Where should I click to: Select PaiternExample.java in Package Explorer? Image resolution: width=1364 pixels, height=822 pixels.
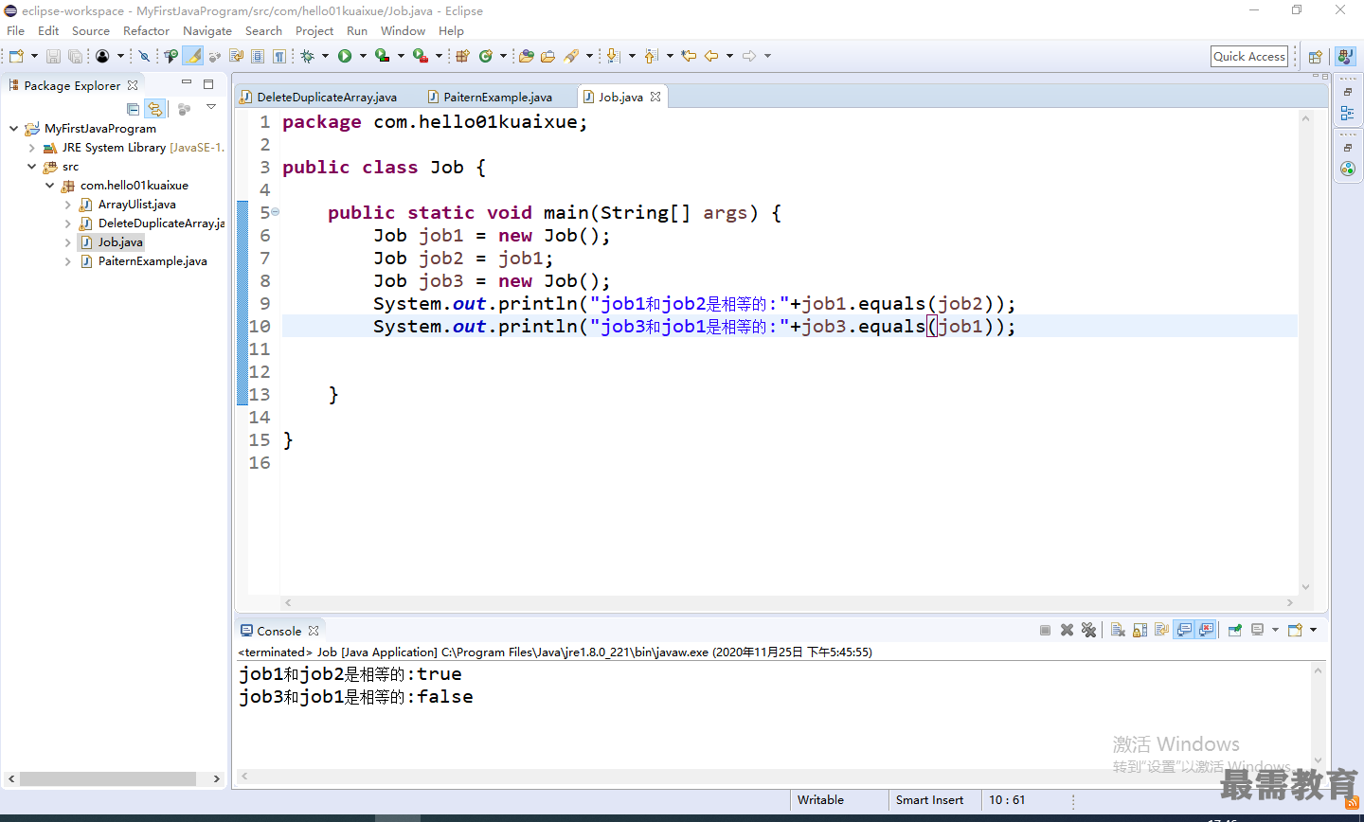(152, 261)
